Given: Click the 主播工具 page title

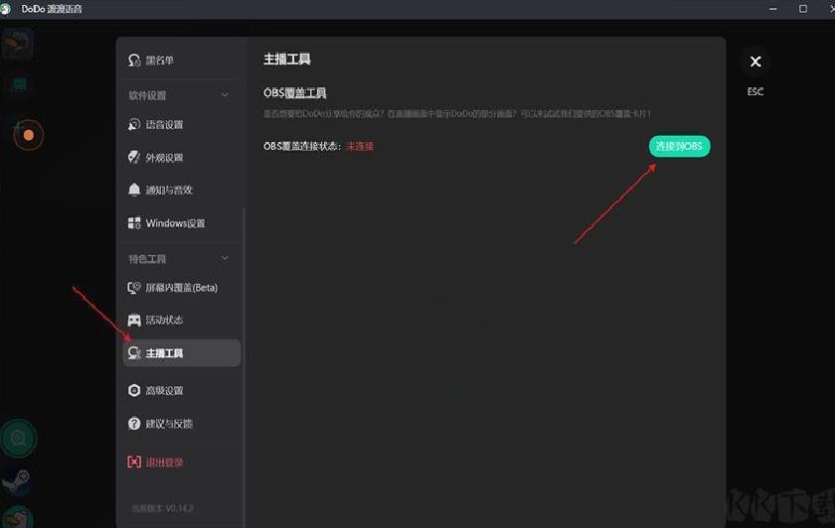Looking at the screenshot, I should click(287, 60).
